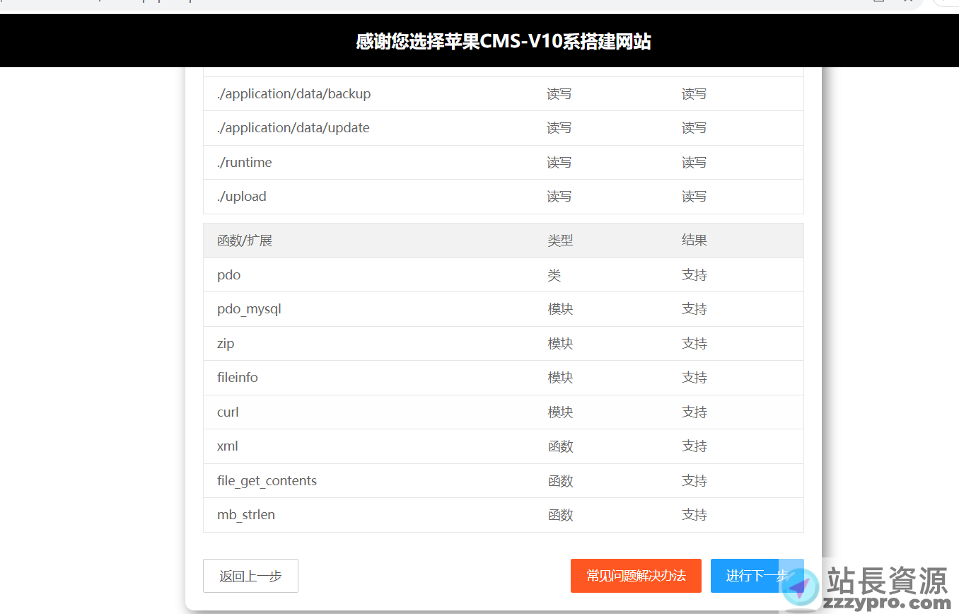This screenshot has width=959, height=614.
Task: Select the ./application/data/update path text
Action: click(x=293, y=128)
